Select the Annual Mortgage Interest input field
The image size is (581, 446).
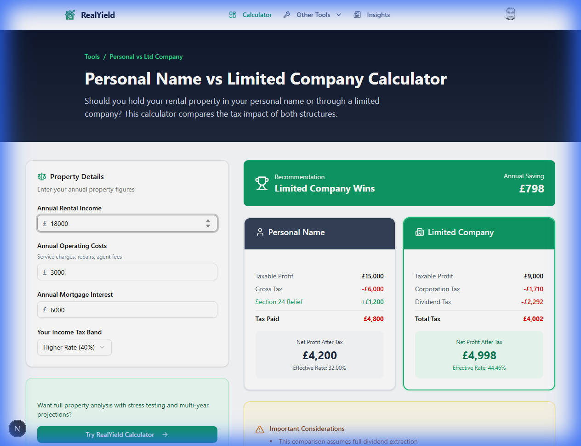coord(127,310)
